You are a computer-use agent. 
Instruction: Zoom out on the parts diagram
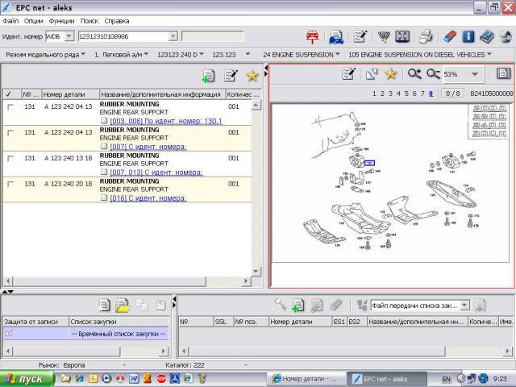(x=433, y=74)
